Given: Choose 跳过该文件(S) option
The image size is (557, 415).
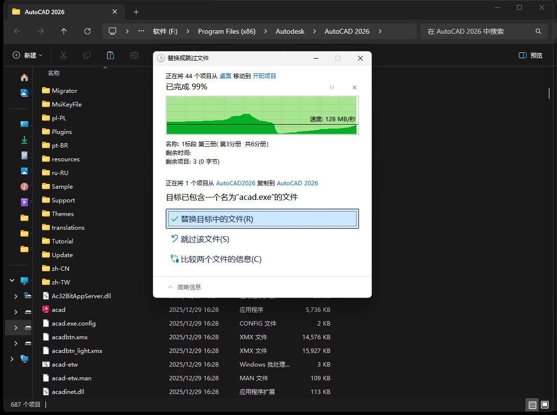Looking at the screenshot, I should 205,239.
